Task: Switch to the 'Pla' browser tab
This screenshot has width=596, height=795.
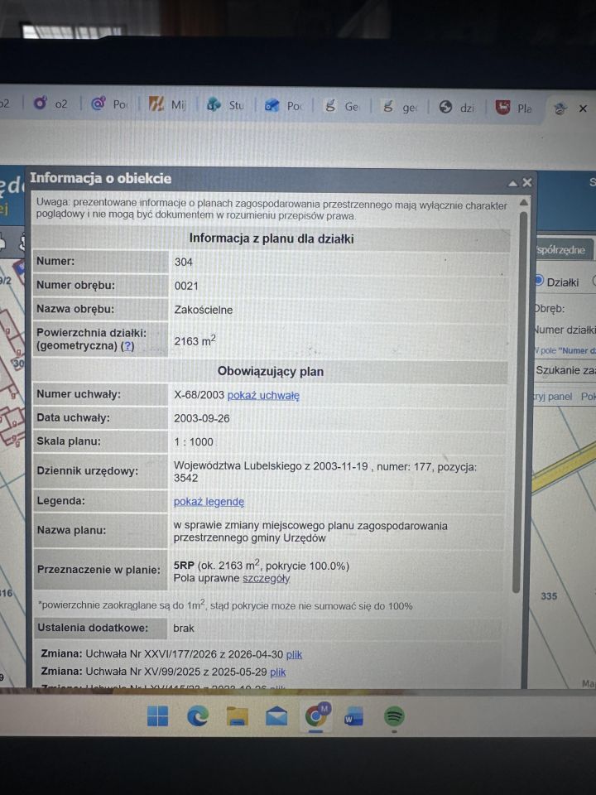Action: (513, 108)
